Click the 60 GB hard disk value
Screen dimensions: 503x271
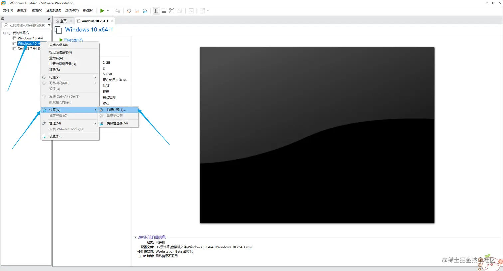107,74
